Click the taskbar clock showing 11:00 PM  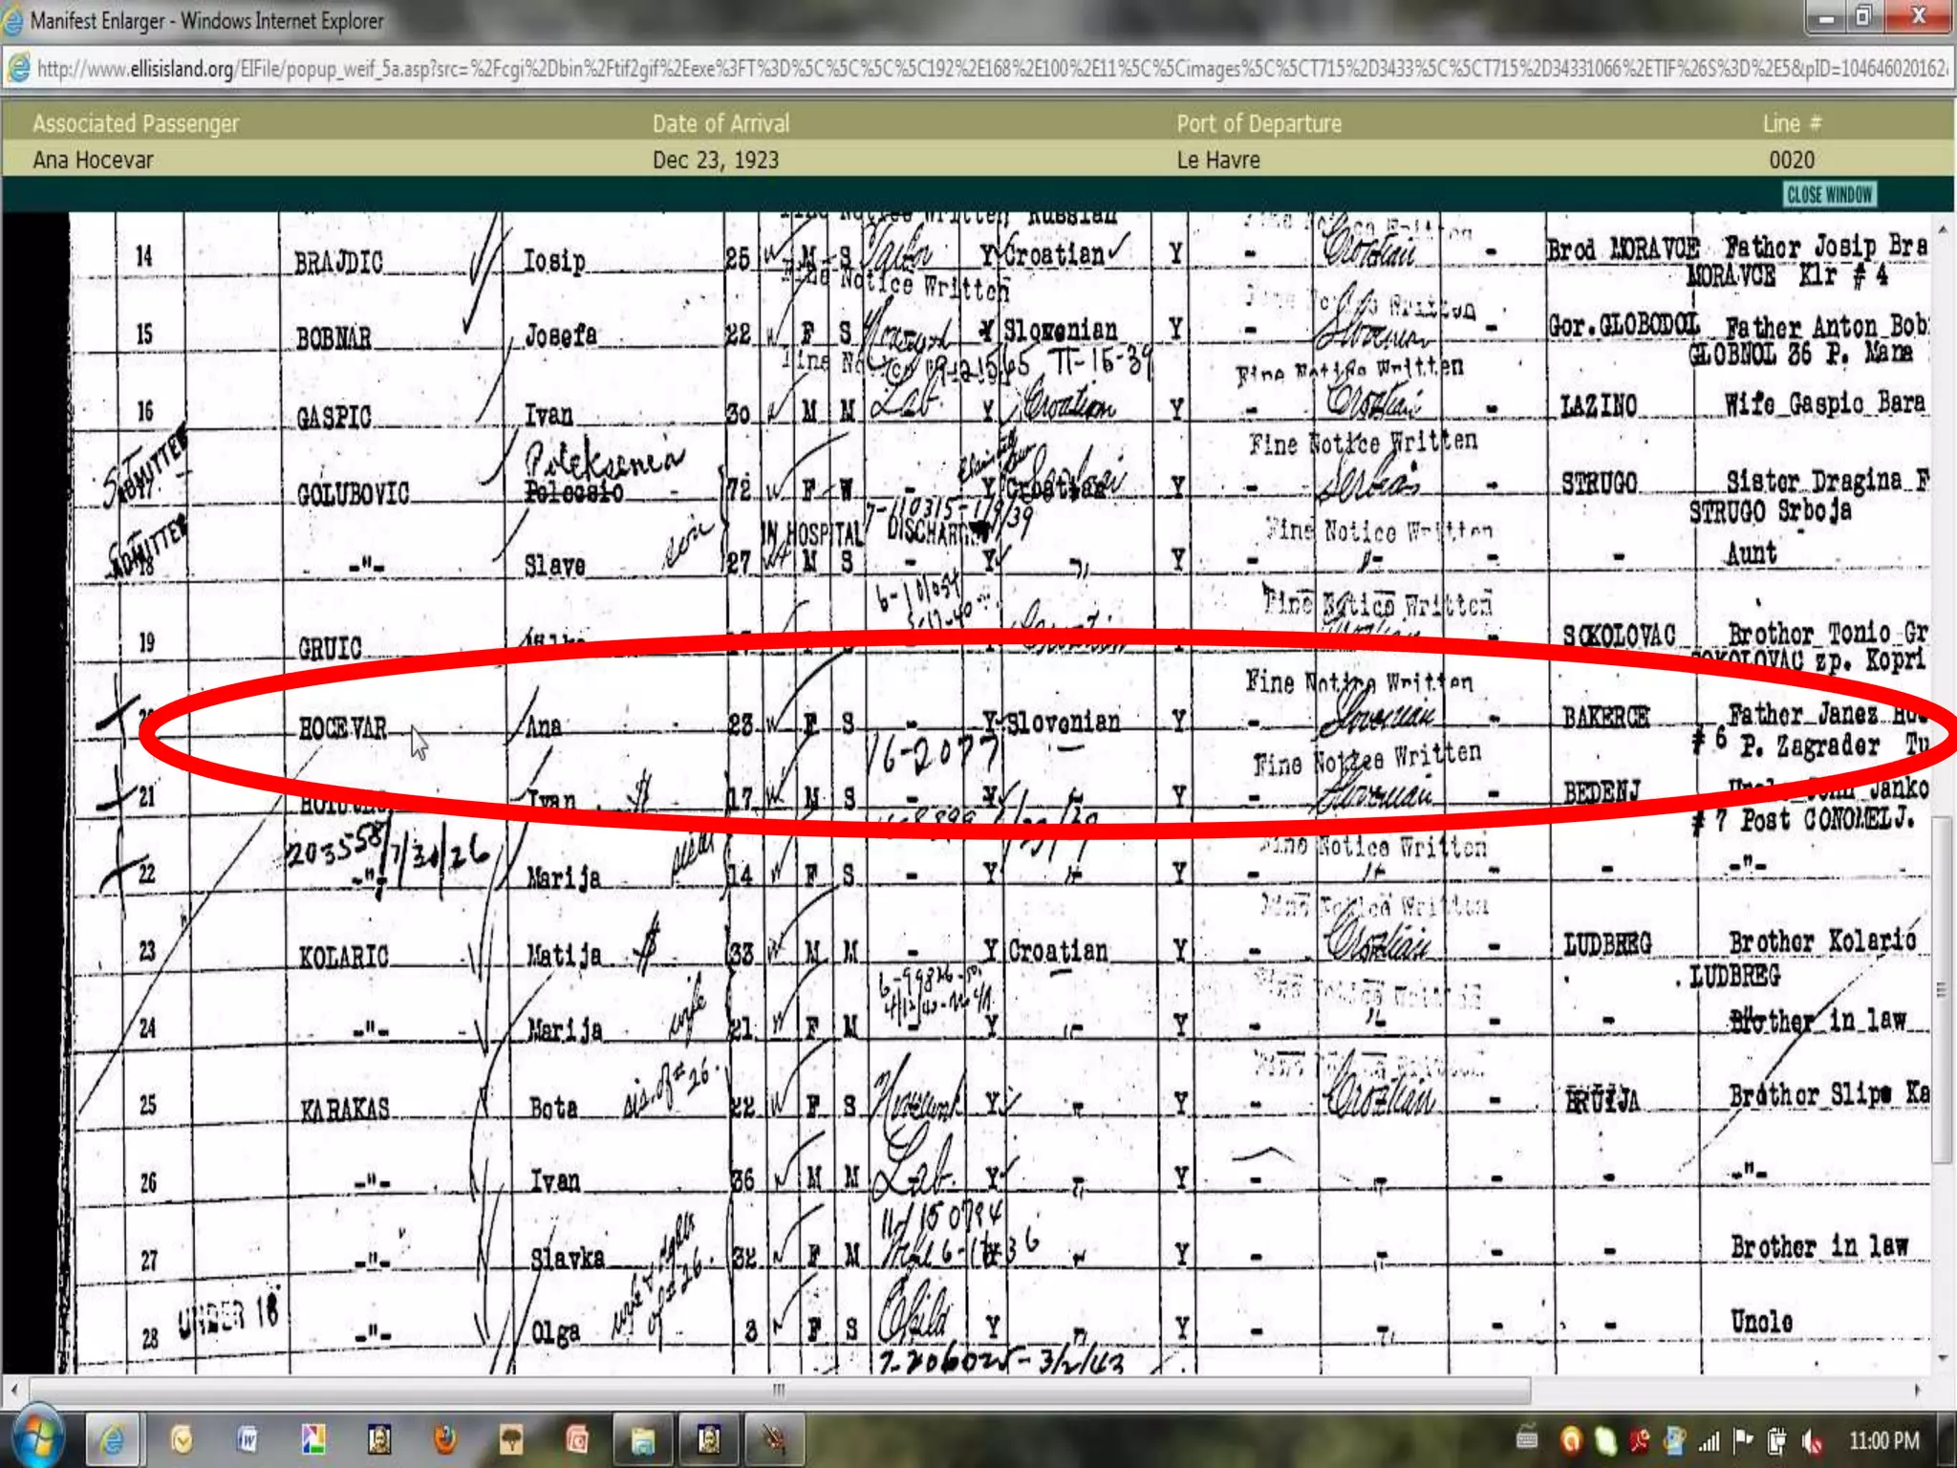click(x=1882, y=1440)
